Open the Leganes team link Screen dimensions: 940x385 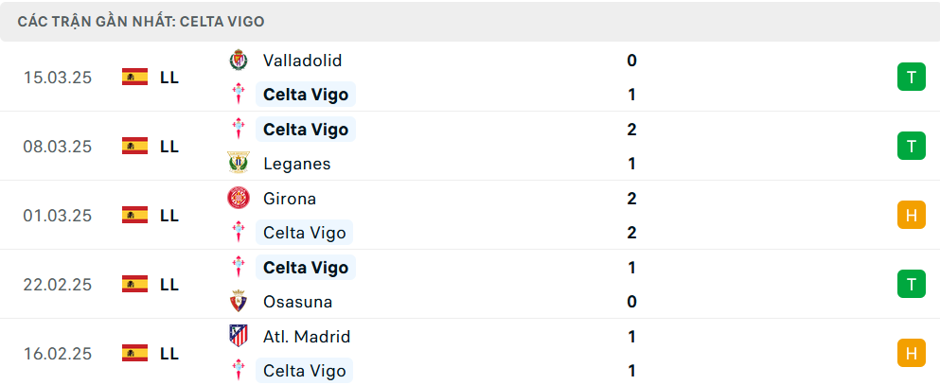(x=296, y=164)
